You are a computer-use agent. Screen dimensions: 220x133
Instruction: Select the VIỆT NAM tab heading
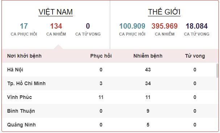(x=56, y=12)
